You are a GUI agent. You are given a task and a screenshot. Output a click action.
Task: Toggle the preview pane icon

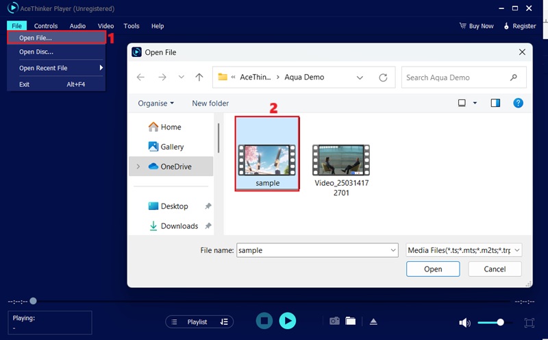[x=495, y=103]
